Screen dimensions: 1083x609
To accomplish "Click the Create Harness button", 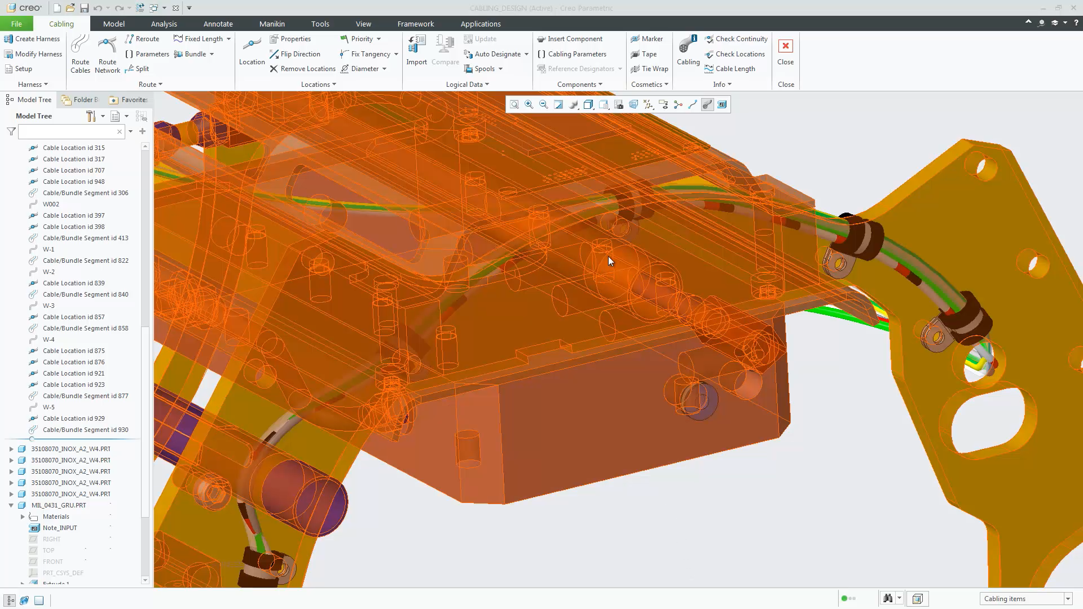I will click(x=32, y=39).
